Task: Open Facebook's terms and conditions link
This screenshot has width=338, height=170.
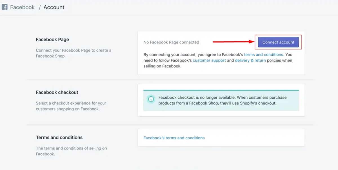Action: pos(174,138)
